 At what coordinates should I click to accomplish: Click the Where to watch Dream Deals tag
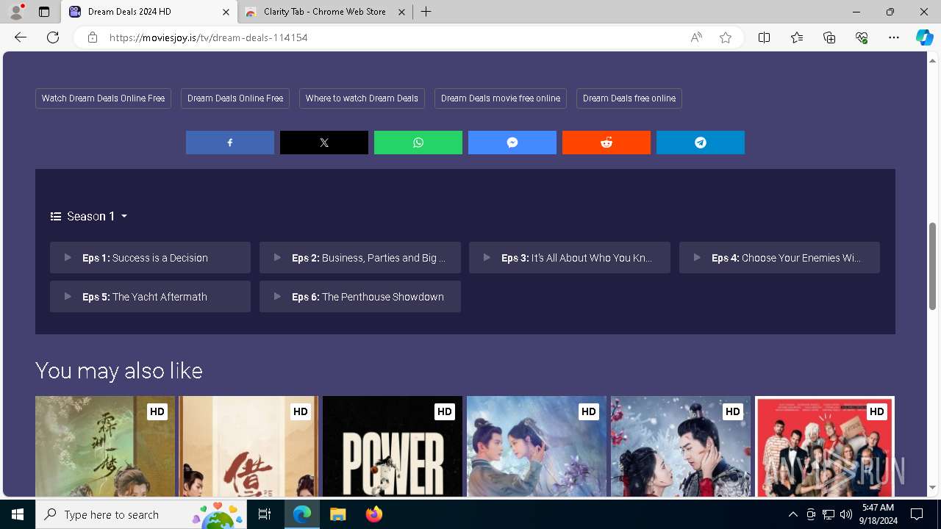pos(362,98)
